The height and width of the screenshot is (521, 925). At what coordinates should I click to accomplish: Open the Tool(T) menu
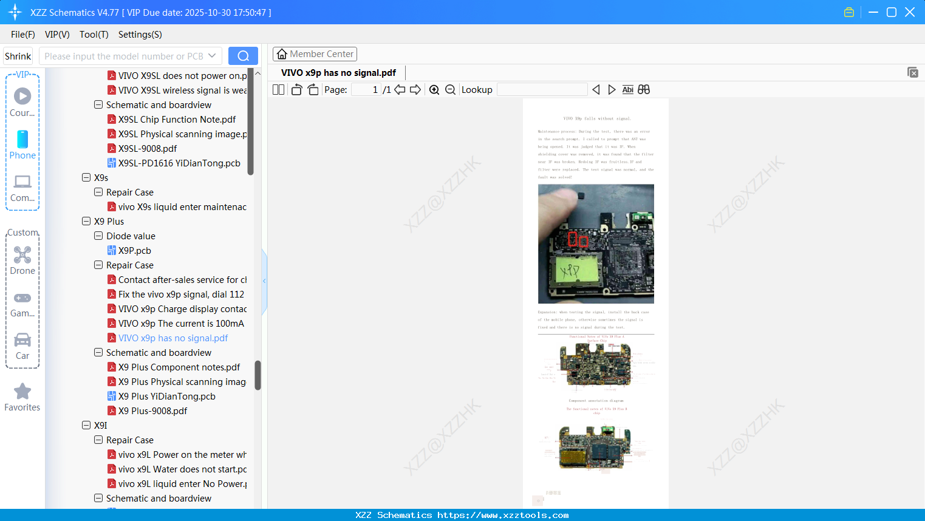(x=94, y=35)
